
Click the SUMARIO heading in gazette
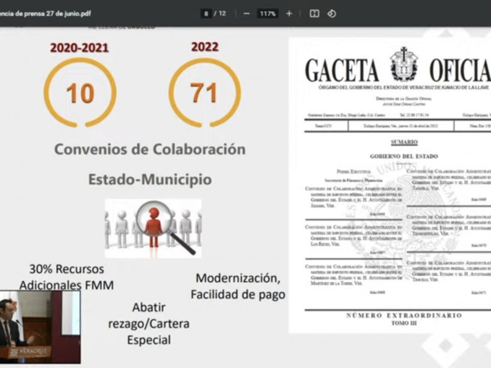coord(404,142)
